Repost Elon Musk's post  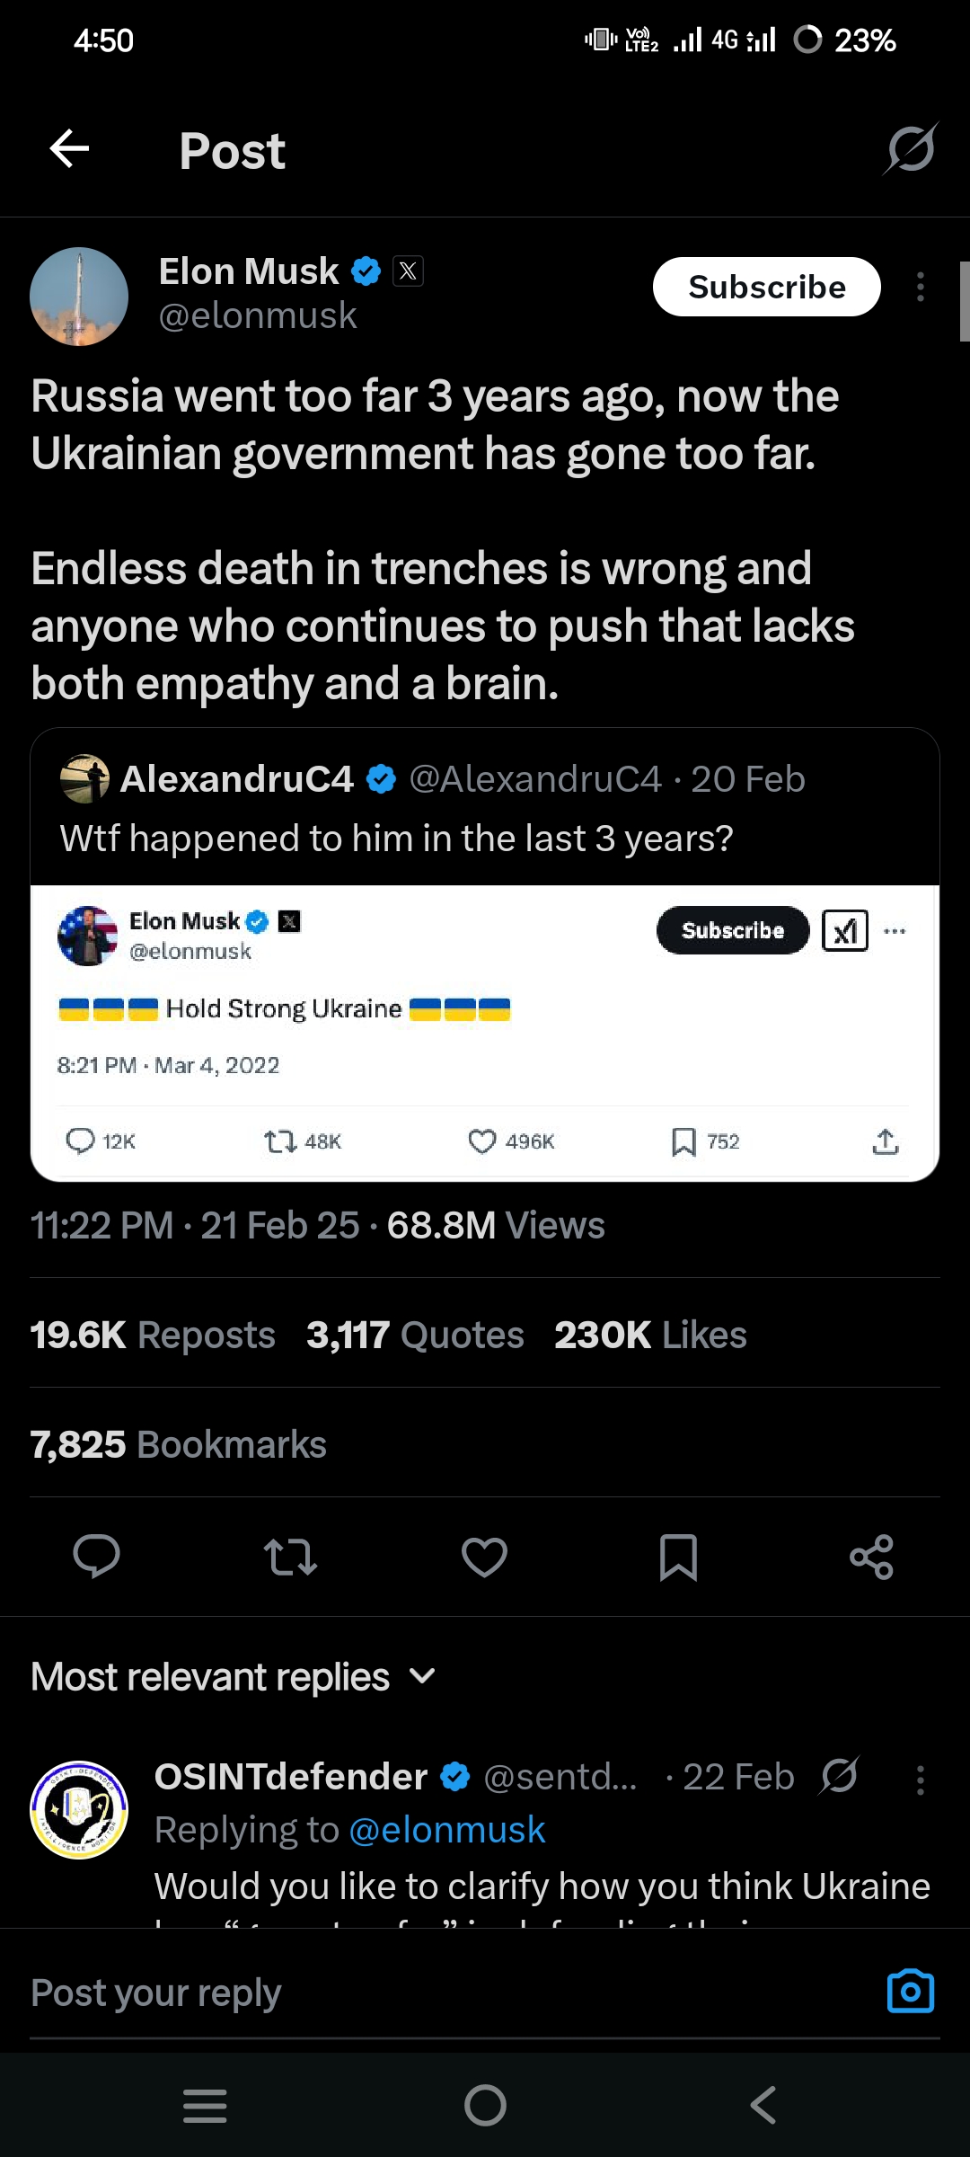tap(290, 1557)
